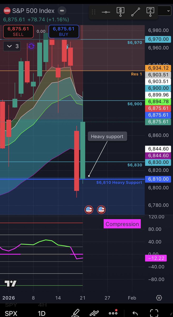
Task: Open the S&P 500 Index symbol title
Action: (x=33, y=11)
